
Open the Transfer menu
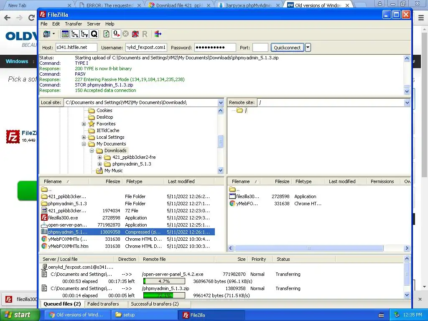point(74,24)
